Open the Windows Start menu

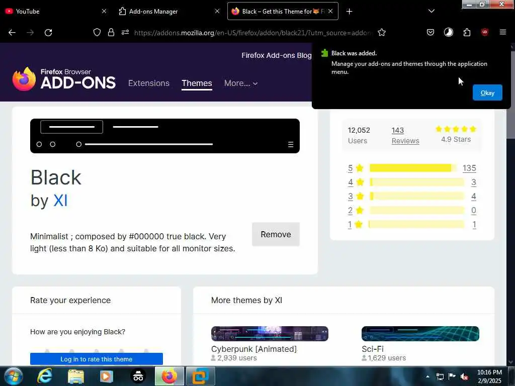(13, 376)
